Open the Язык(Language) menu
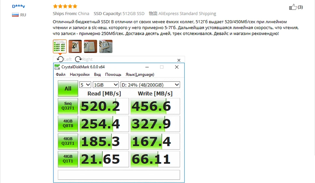This screenshot has height=183, width=315. pyautogui.click(x=140, y=75)
